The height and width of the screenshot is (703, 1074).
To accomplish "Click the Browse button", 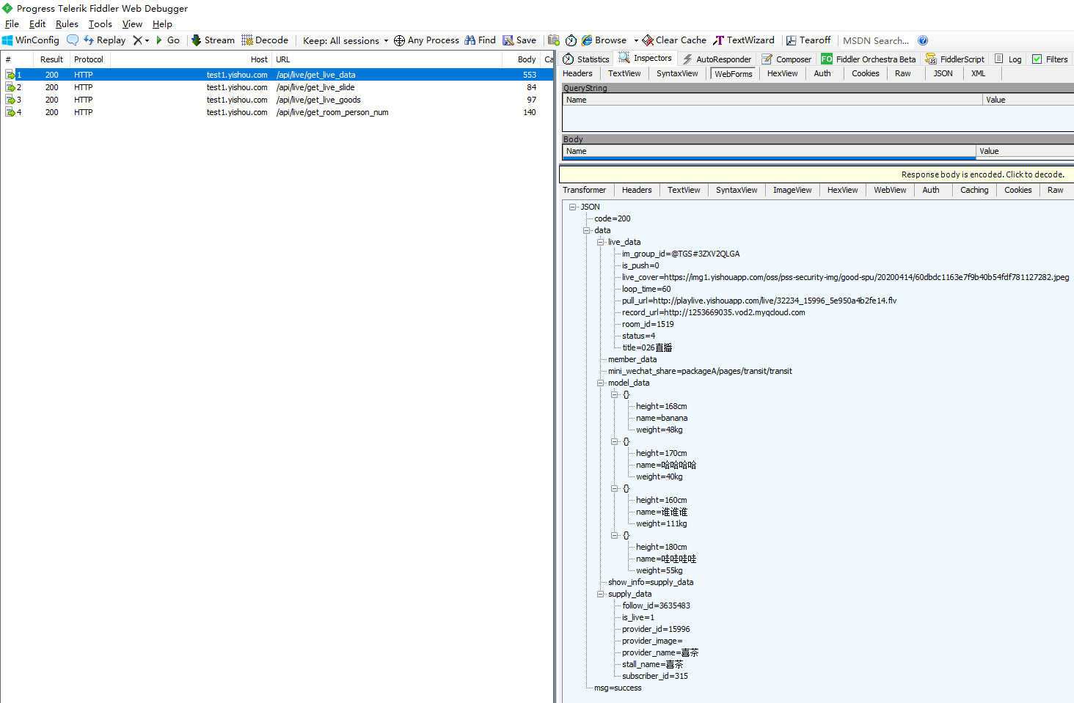I will pos(604,40).
